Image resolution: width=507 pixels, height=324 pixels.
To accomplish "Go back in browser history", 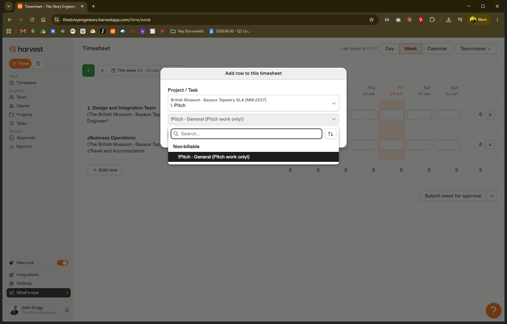I will [x=10, y=20].
